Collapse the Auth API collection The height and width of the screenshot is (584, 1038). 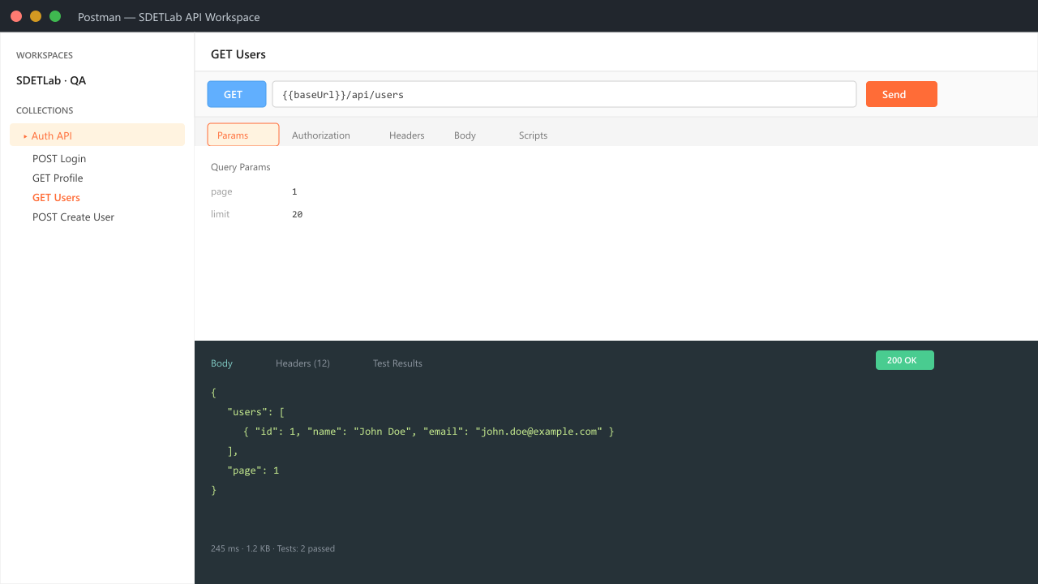tap(97, 135)
